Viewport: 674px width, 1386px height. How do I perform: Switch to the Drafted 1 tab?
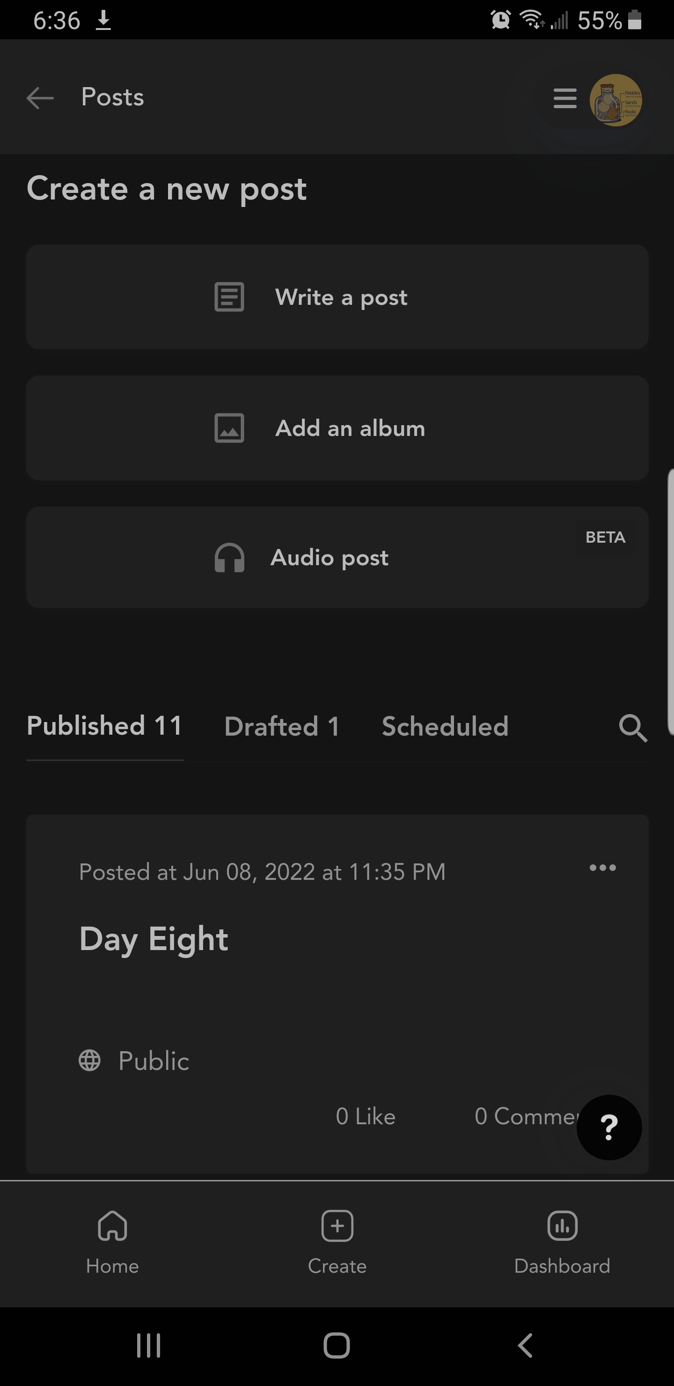coord(282,726)
